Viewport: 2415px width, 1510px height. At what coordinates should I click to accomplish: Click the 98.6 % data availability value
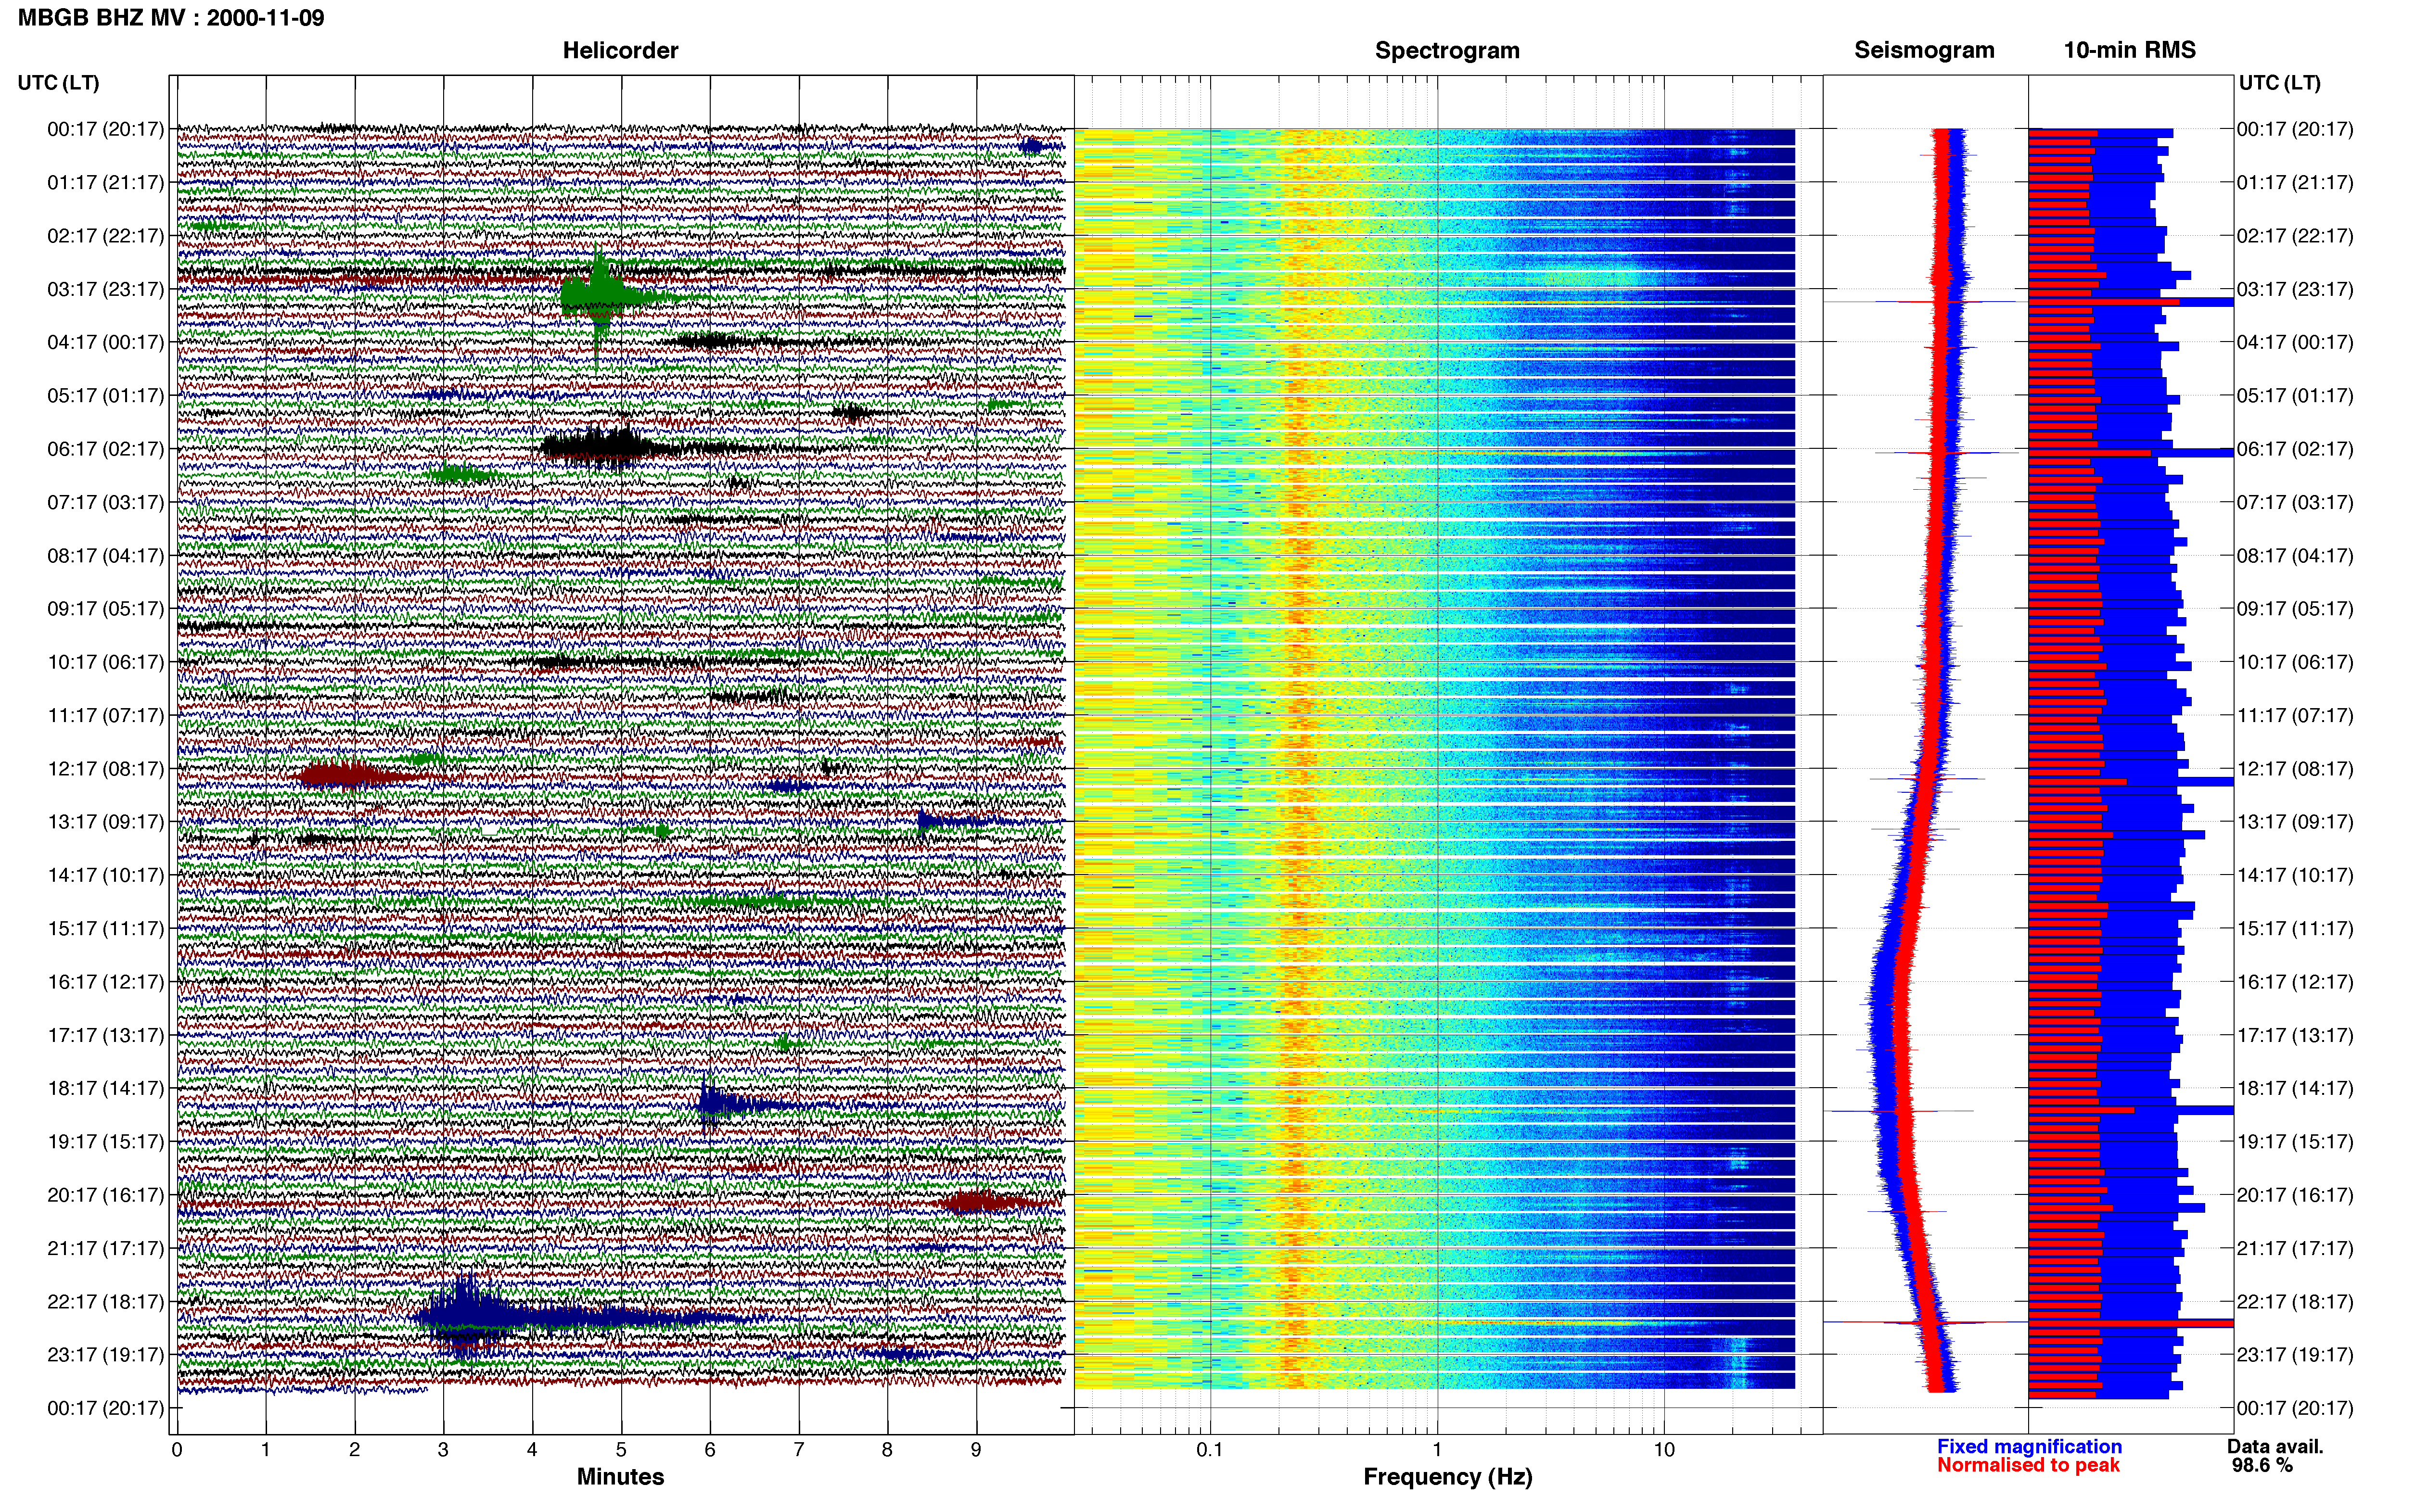[2262, 1465]
